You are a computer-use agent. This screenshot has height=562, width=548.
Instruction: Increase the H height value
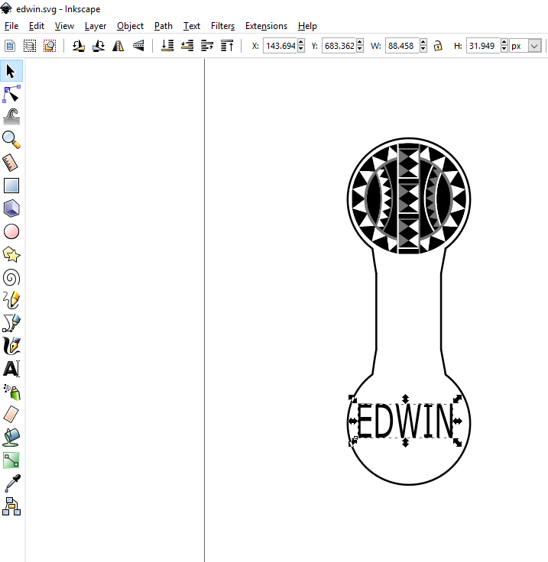504,42
